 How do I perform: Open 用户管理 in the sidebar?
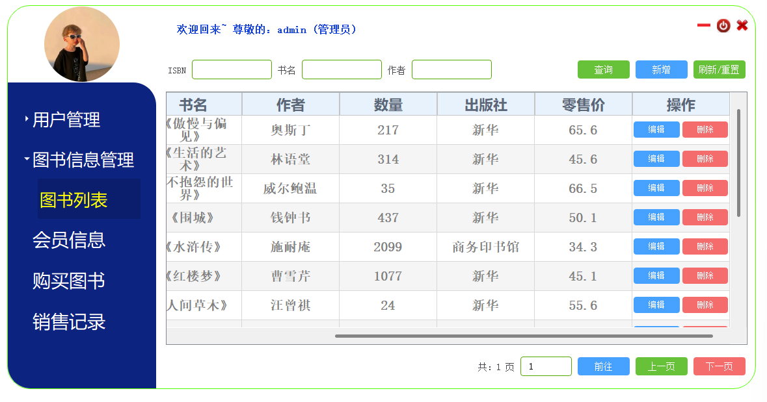66,119
